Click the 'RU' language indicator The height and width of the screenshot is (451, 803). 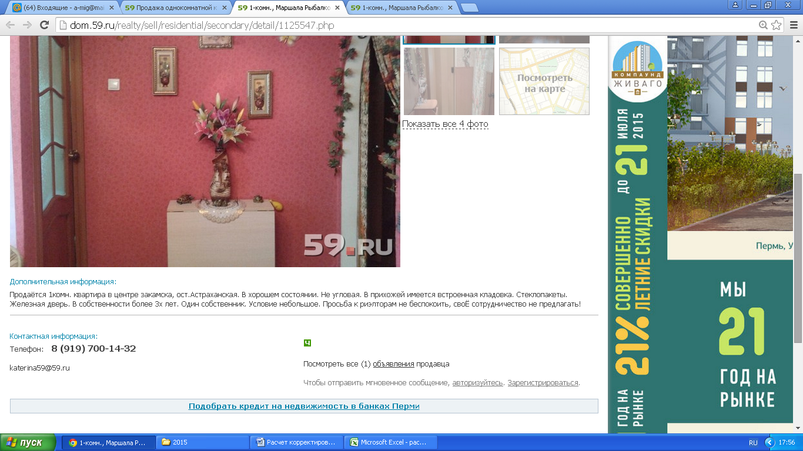(753, 442)
